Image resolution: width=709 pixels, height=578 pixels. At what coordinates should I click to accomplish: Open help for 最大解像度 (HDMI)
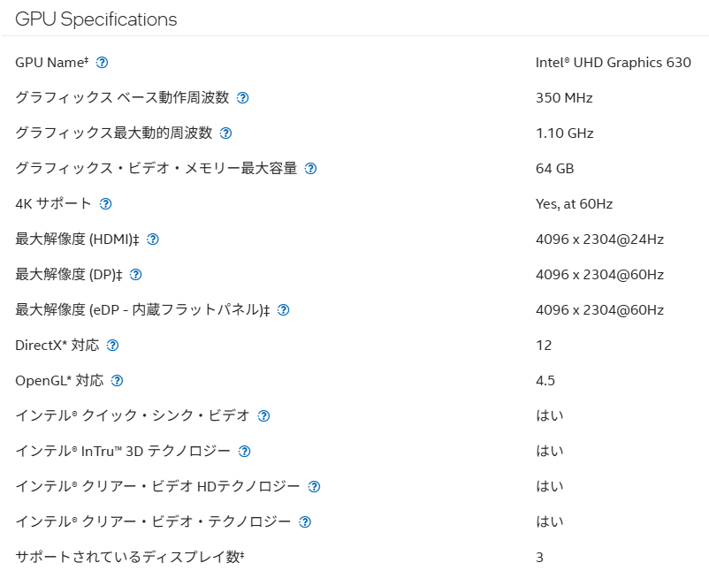[x=153, y=239]
